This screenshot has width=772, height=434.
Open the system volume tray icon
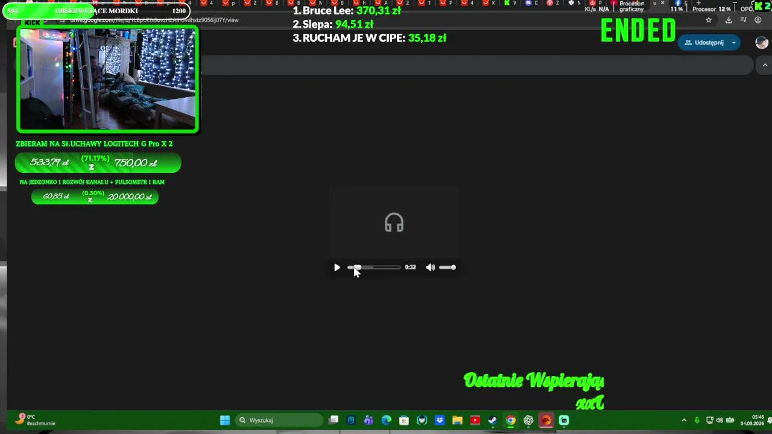coord(720,420)
